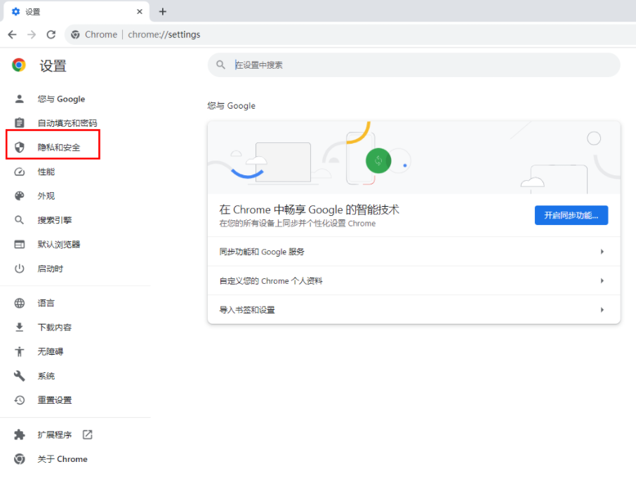The height and width of the screenshot is (490, 636).
Task: Click the forward navigation arrow
Action: pos(32,34)
